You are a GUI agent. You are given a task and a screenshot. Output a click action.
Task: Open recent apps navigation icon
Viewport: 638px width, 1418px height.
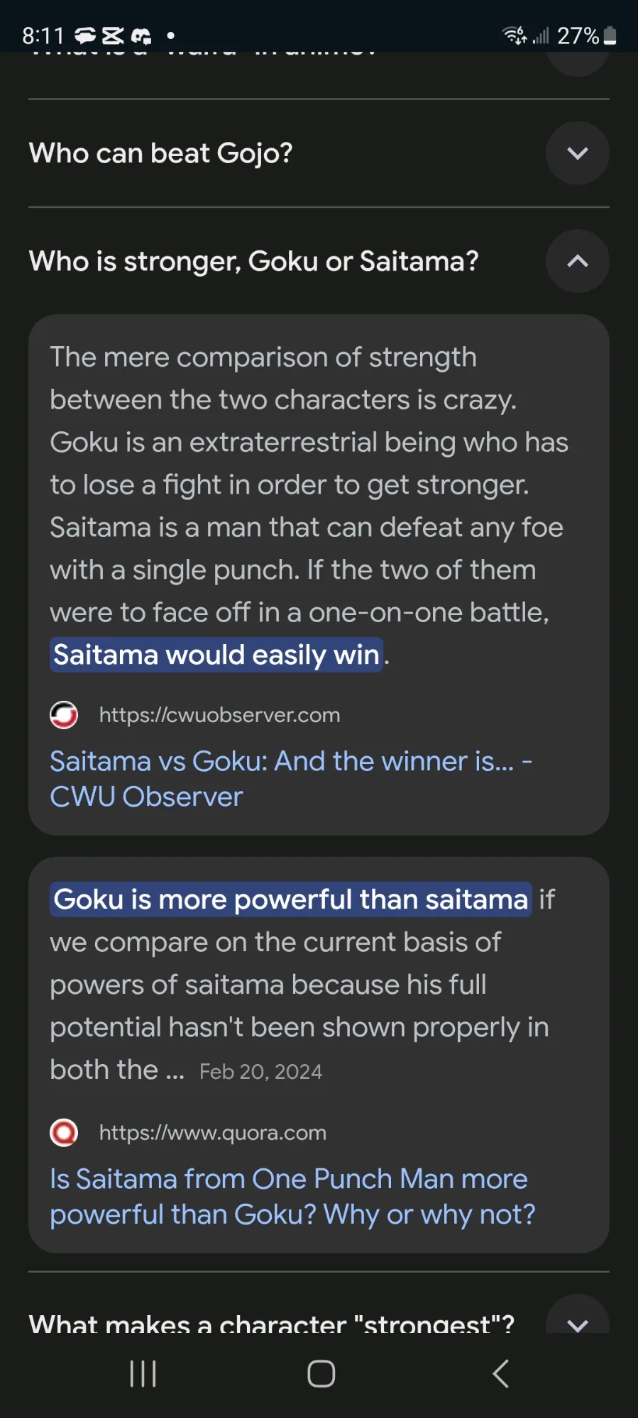pos(143,1374)
